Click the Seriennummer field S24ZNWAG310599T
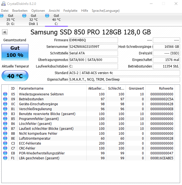Screen dimensions: 182x185 (x=93, y=47)
